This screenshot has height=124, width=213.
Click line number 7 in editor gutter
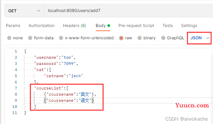pyautogui.click(x=16, y=88)
